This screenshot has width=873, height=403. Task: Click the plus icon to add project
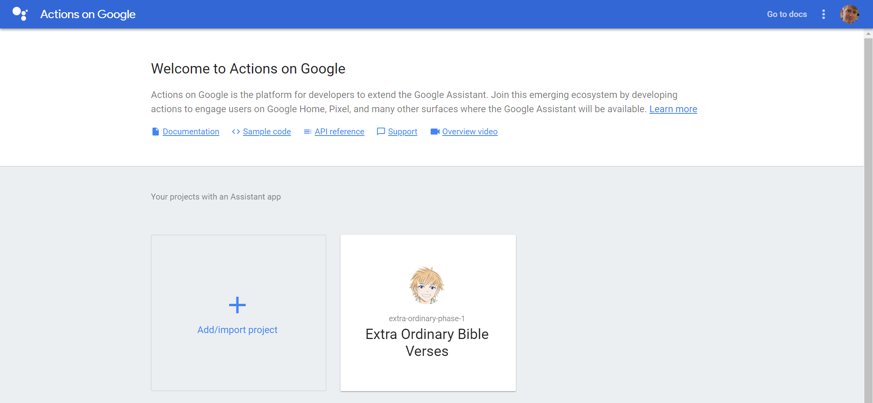(237, 305)
